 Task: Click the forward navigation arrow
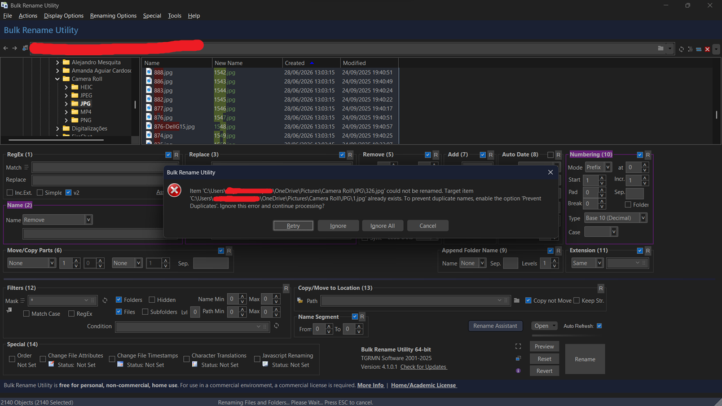[x=15, y=48]
